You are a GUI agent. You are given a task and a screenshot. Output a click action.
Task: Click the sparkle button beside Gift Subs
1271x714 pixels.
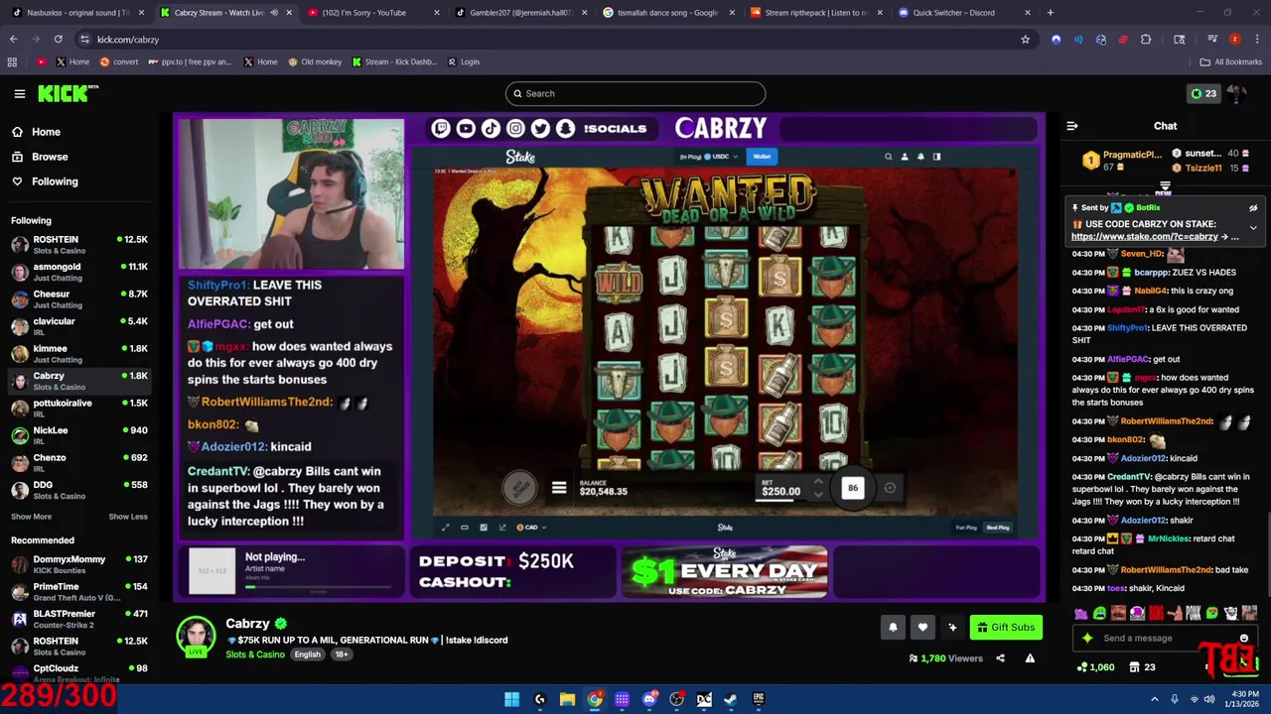point(952,627)
